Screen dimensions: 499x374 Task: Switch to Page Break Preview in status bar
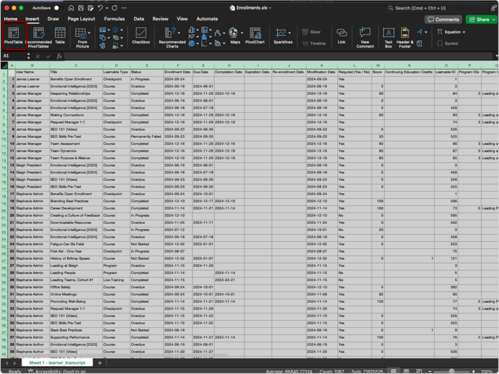point(419,372)
